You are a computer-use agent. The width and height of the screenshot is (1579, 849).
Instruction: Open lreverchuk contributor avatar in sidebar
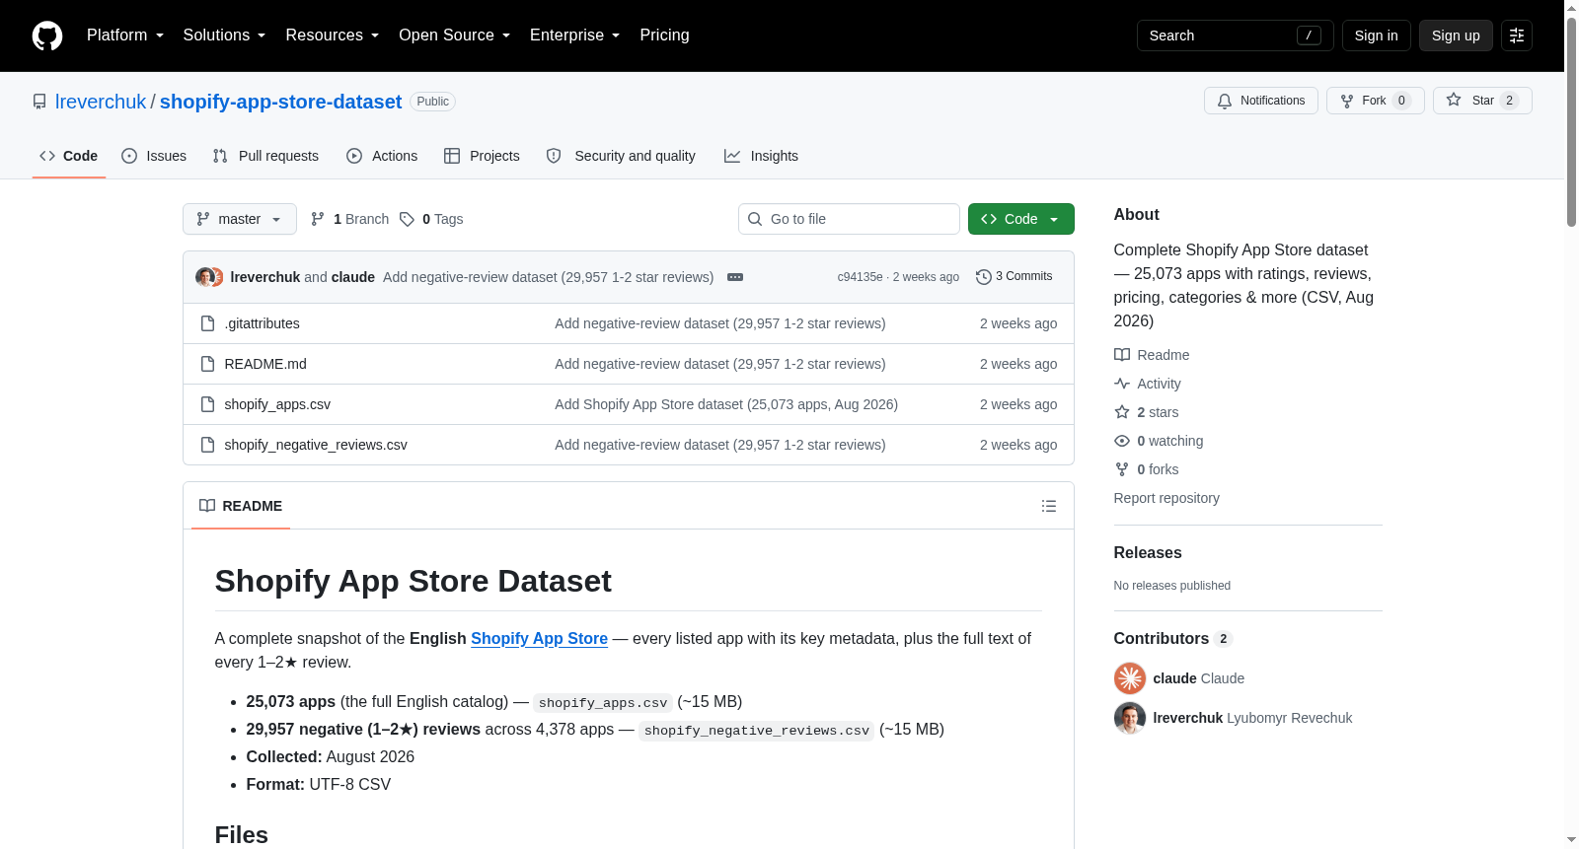tap(1130, 718)
